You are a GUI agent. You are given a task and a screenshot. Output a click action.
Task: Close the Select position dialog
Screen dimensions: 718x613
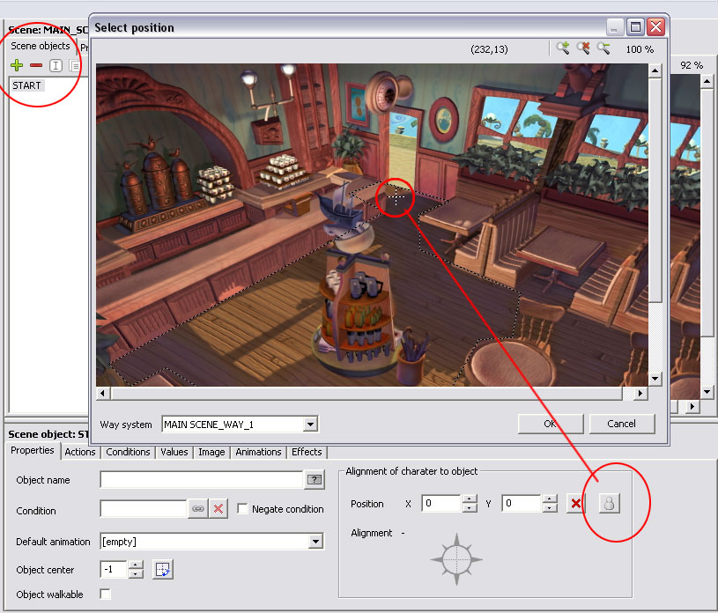[656, 27]
